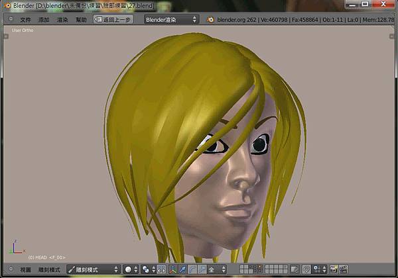
Task: Open the 文件 menu
Action: click(x=26, y=20)
